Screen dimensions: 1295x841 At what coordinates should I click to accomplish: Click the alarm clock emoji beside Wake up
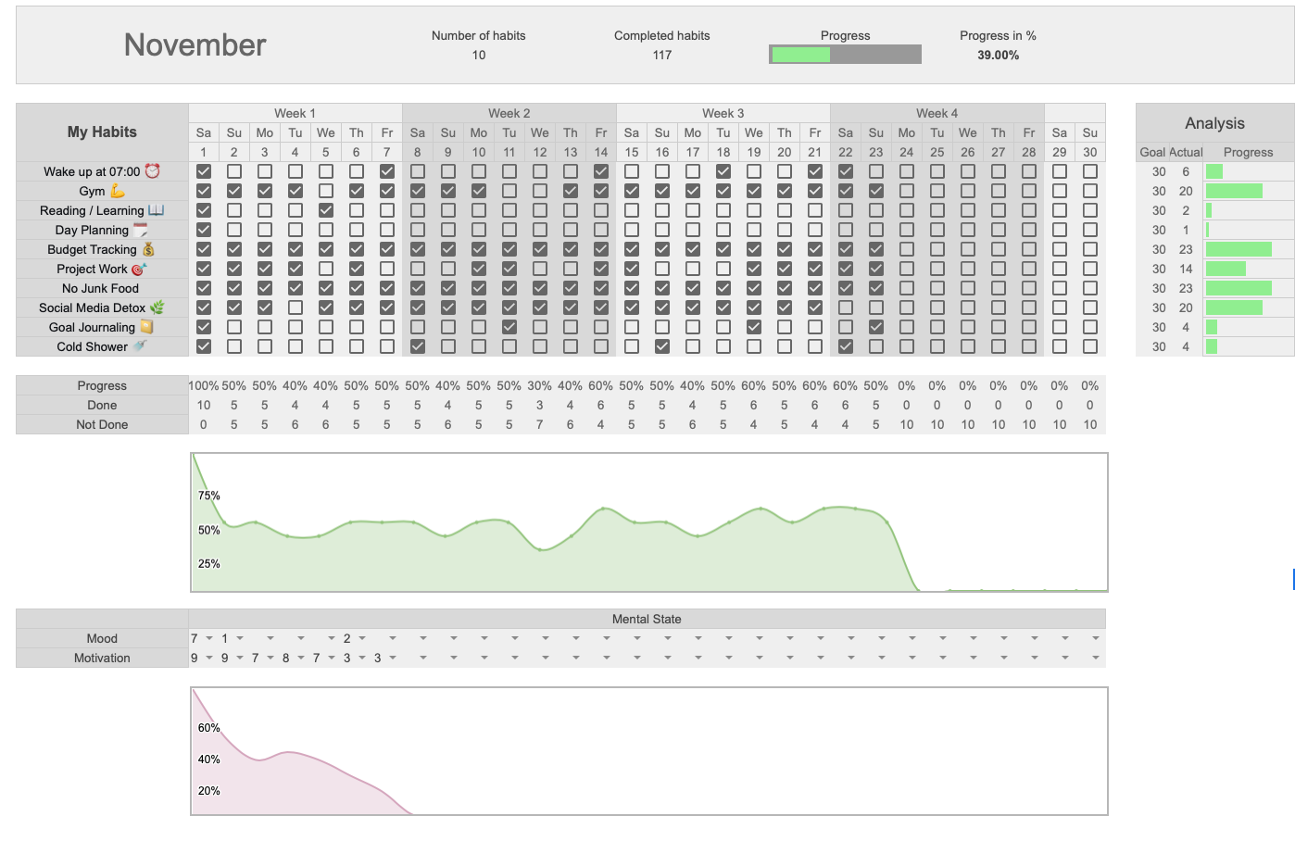[x=153, y=171]
